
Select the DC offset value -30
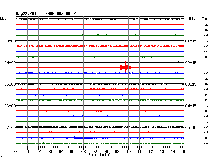click(206, 51)
